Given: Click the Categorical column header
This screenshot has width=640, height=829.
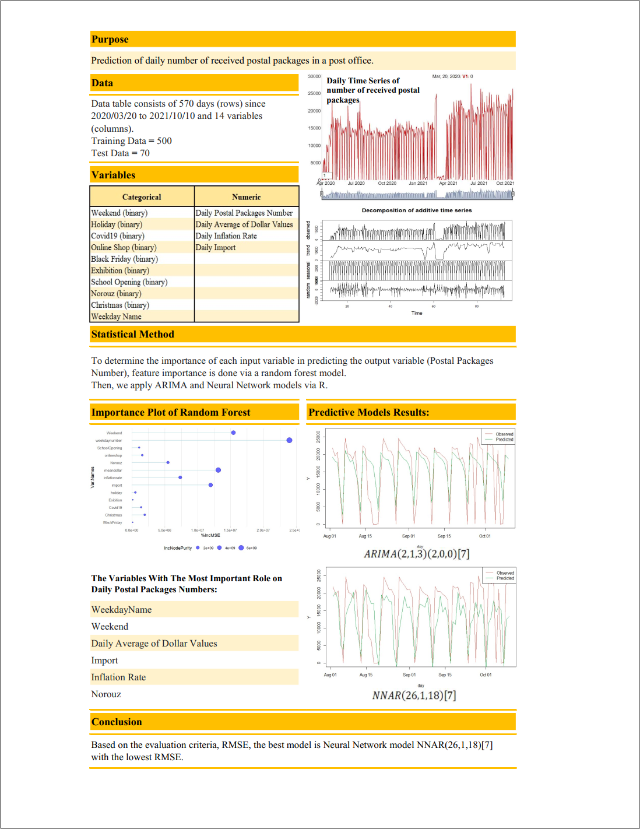Looking at the screenshot, I should [142, 197].
